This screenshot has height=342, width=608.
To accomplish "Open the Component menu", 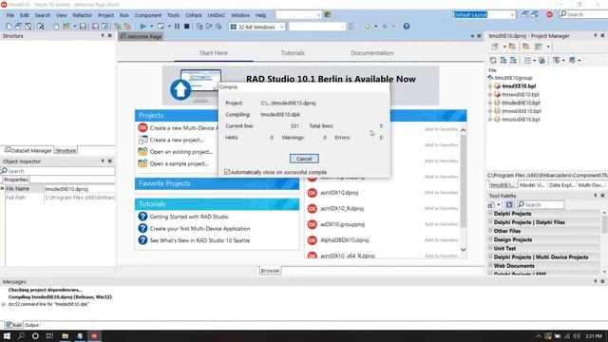I will 148,15.
